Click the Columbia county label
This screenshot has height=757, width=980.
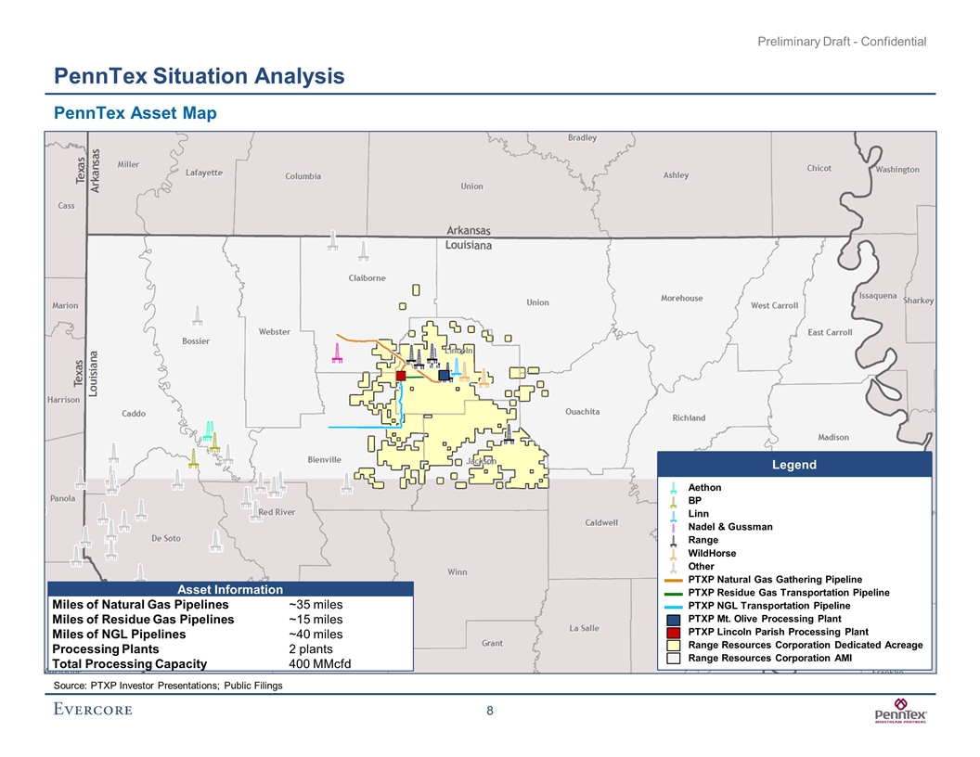(x=303, y=176)
